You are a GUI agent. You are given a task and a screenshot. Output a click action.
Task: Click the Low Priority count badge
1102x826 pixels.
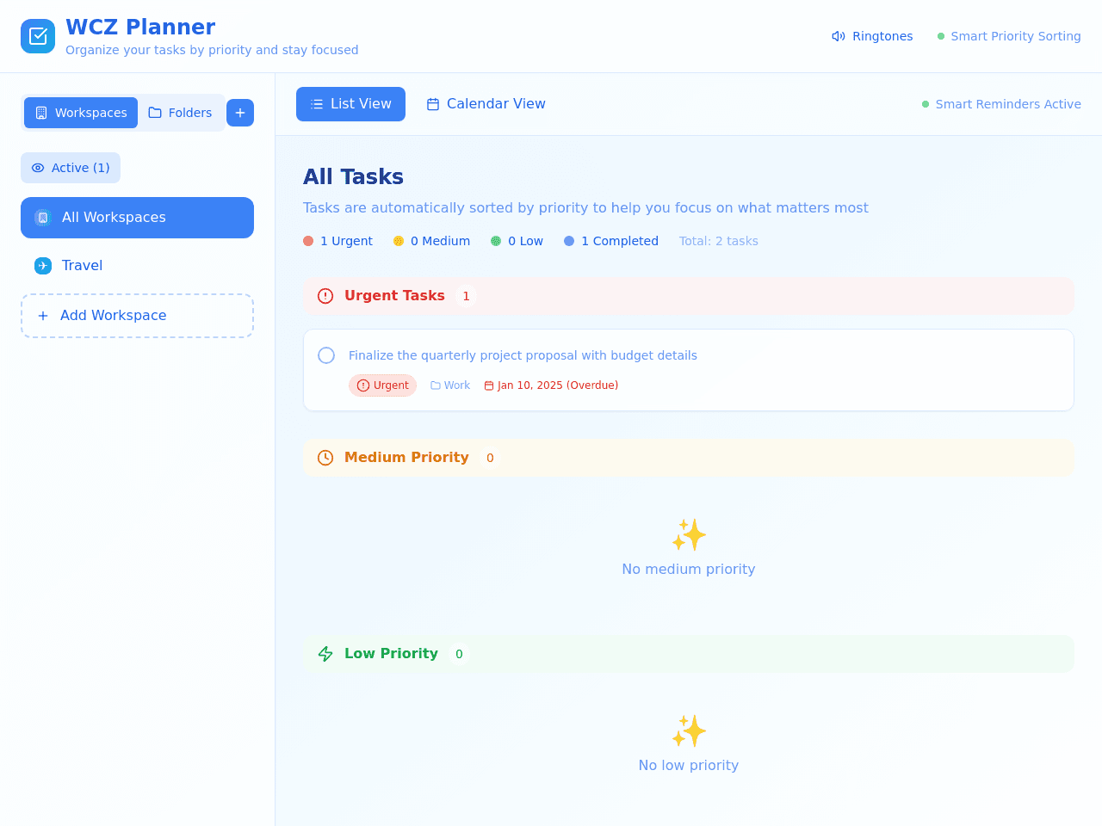[x=459, y=654]
